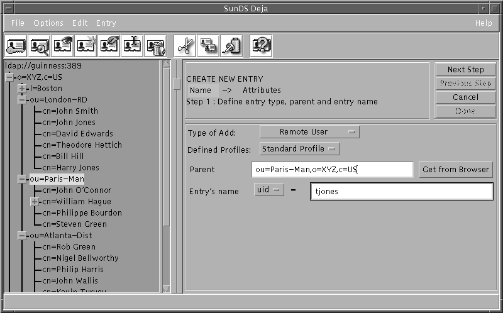503x313 pixels.
Task: Select the l=Boston entry label
Action: [46, 88]
